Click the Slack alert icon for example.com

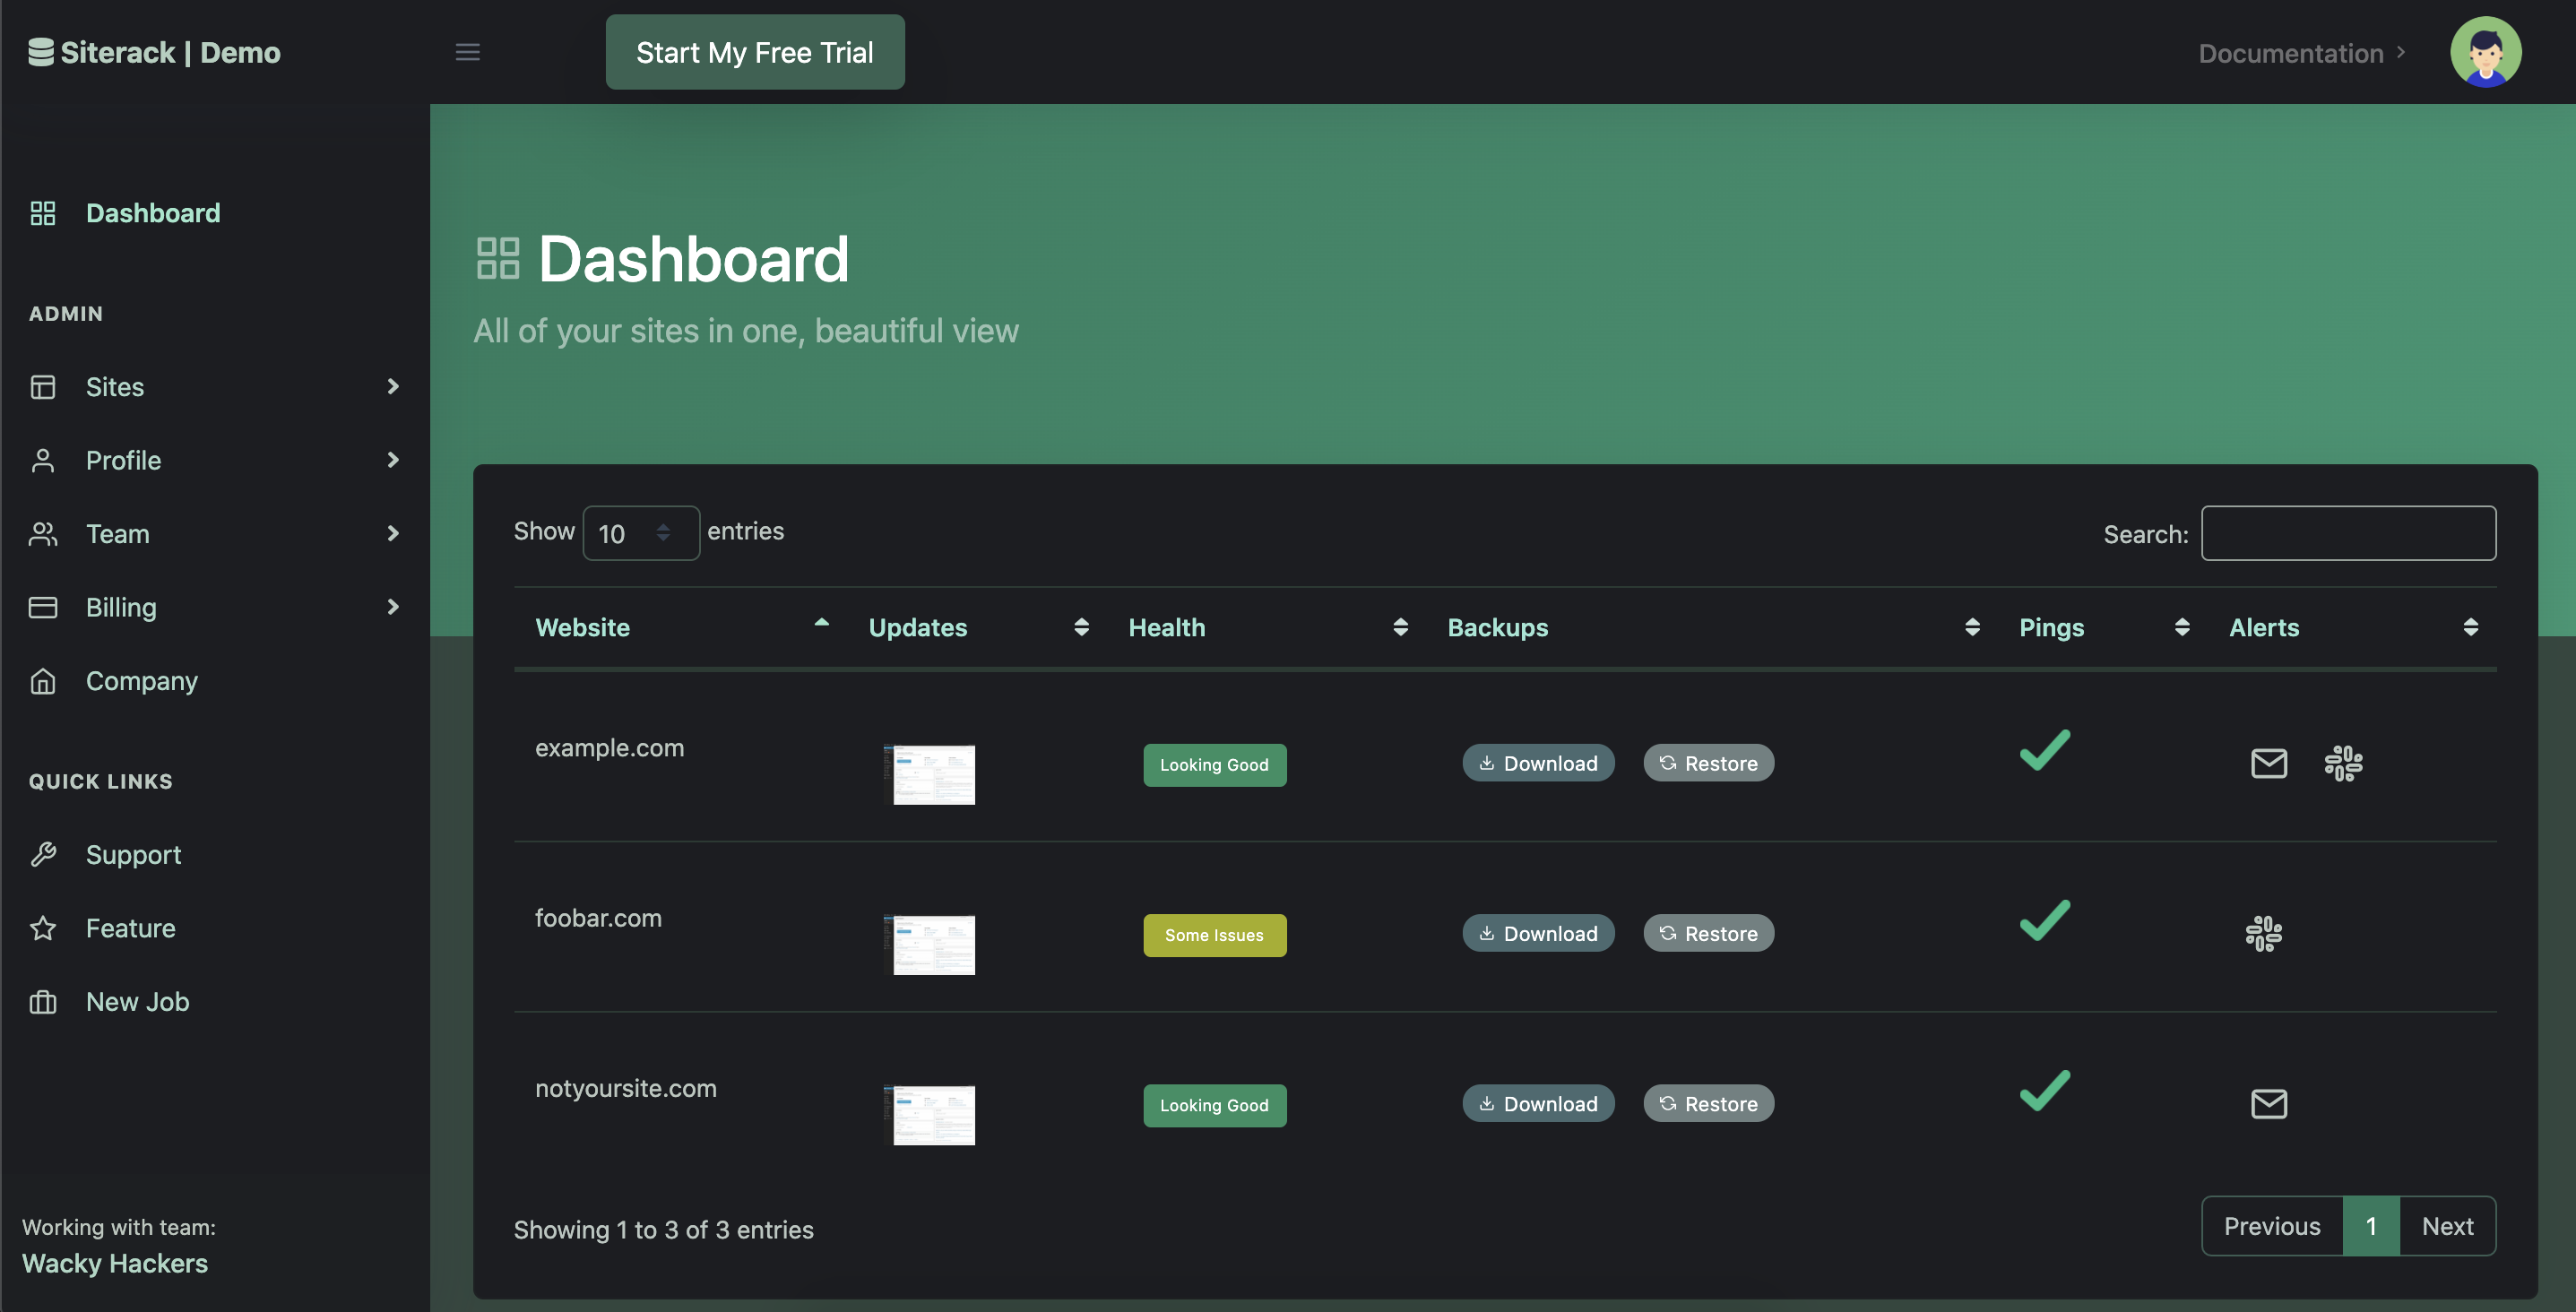coord(2343,763)
